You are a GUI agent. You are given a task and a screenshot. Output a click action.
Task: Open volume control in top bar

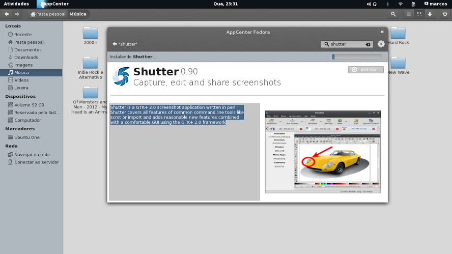(x=369, y=4)
